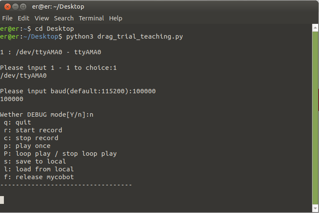This screenshot has width=319, height=213.
Task: Click the 's: save to local' line
Action: pyautogui.click(x=35, y=161)
